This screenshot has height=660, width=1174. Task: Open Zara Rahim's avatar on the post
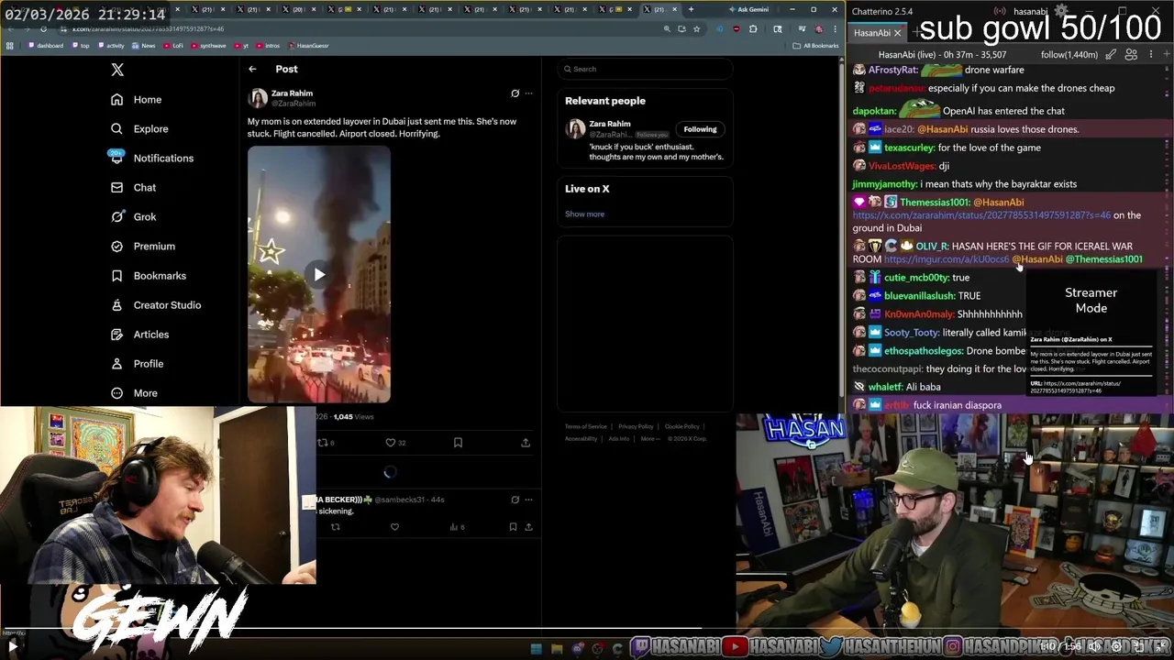point(258,97)
